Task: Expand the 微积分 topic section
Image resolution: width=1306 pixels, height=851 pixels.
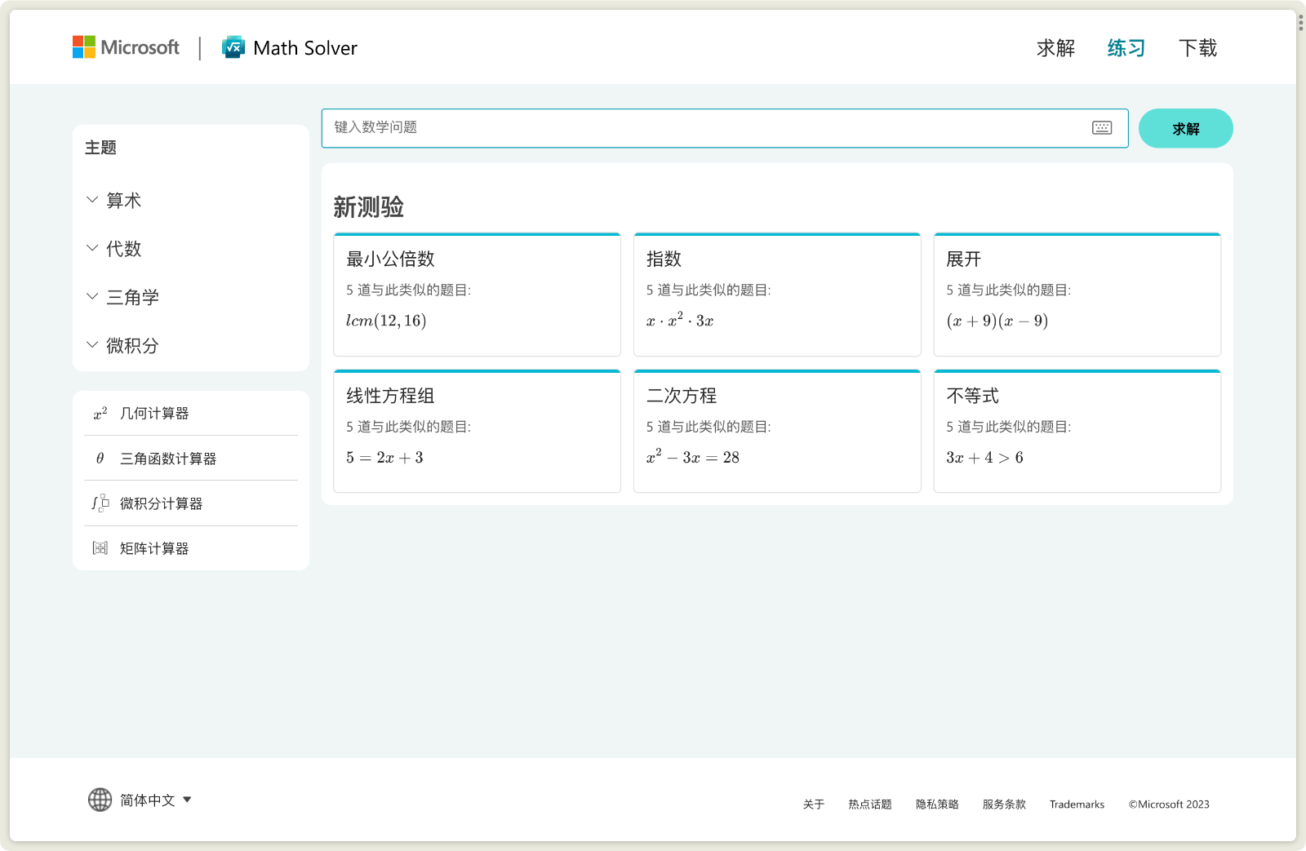Action: (x=91, y=344)
